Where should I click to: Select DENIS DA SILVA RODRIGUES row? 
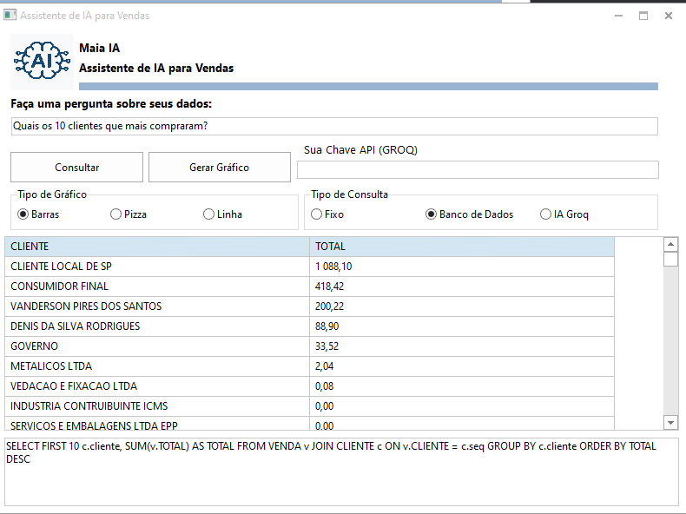tap(309, 326)
